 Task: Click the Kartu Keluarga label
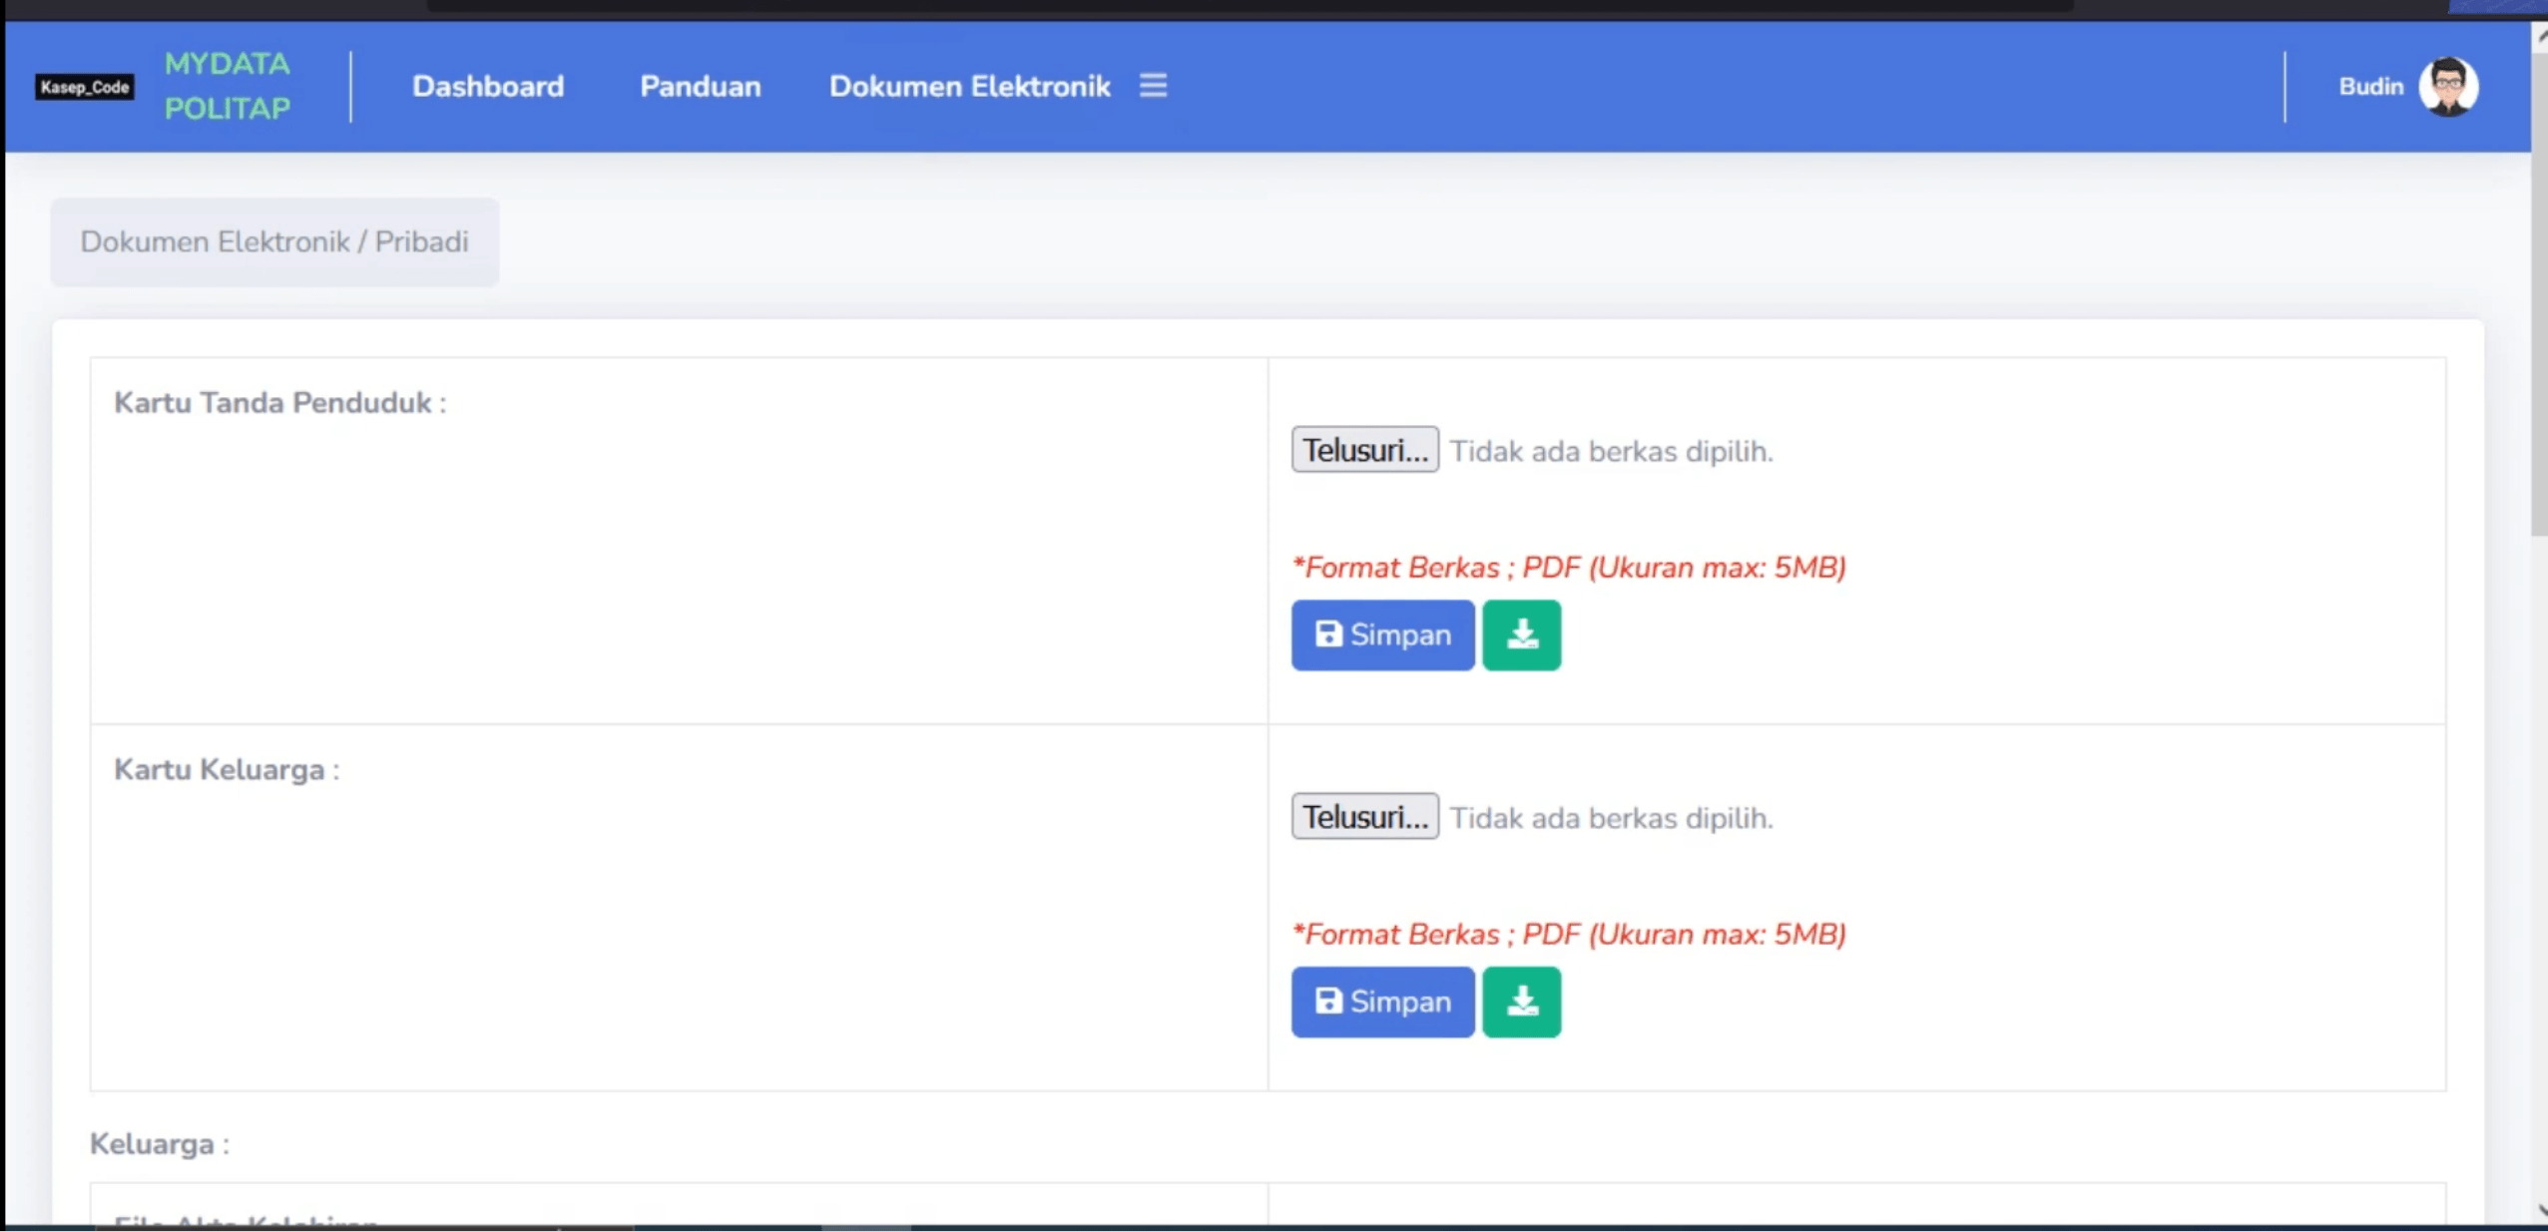[227, 770]
